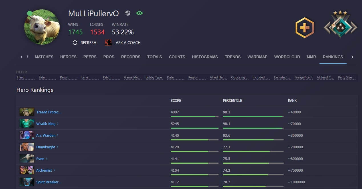The image size is (362, 189).
Task: Click the circular refresh arrow icon
Action: (75, 43)
